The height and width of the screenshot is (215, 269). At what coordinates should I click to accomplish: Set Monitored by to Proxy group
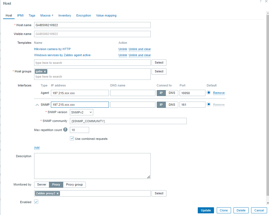74,185
